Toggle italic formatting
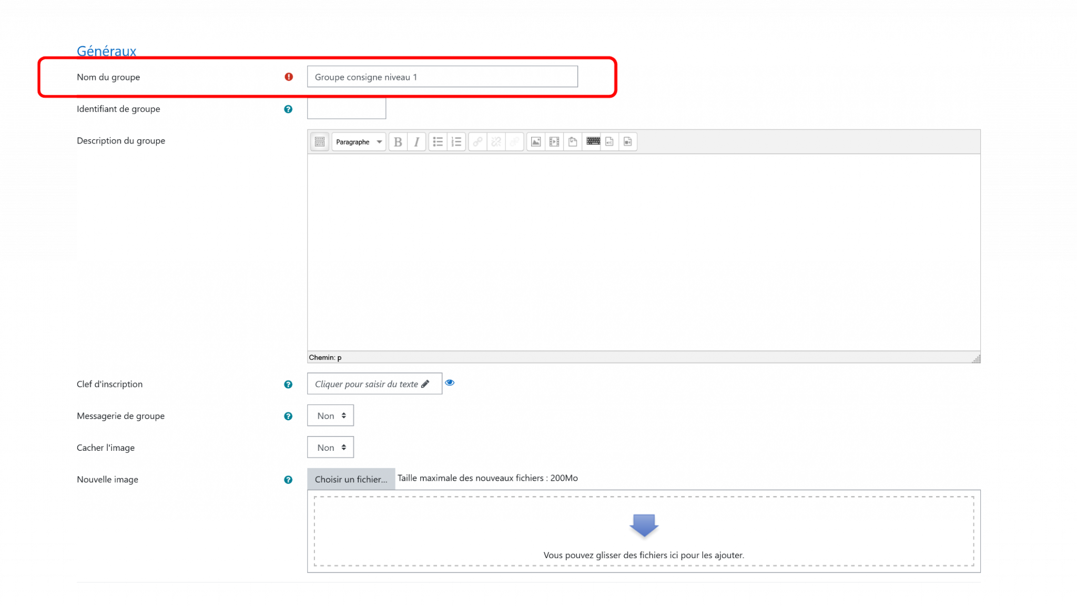The image size is (1077, 606). 416,142
